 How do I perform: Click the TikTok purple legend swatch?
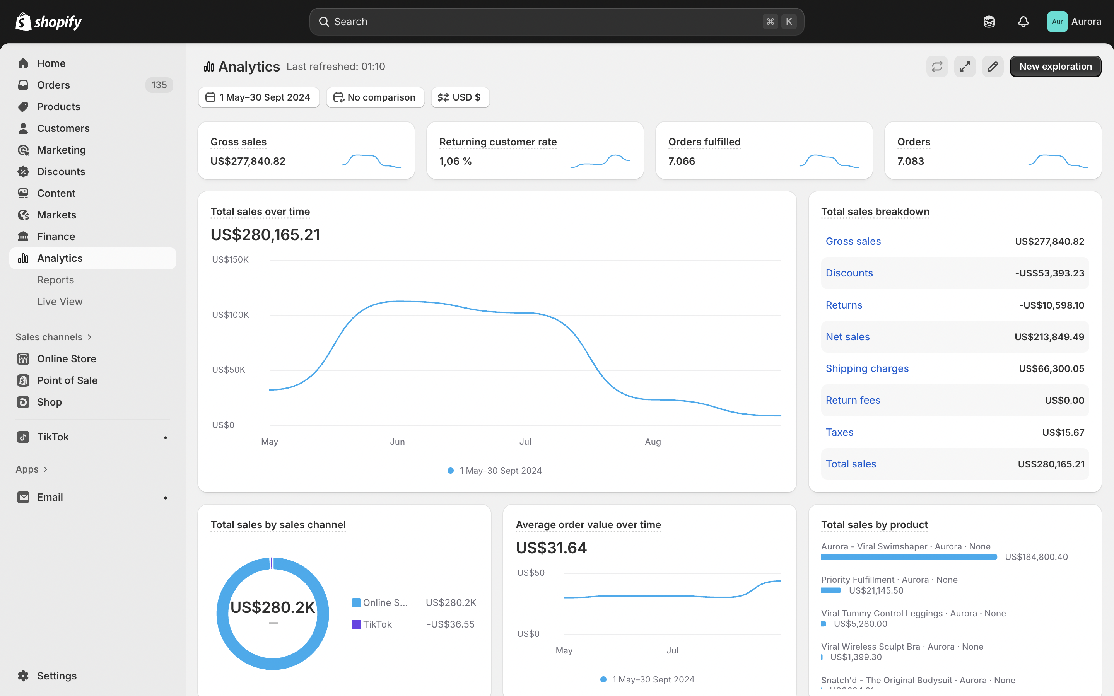tap(356, 624)
